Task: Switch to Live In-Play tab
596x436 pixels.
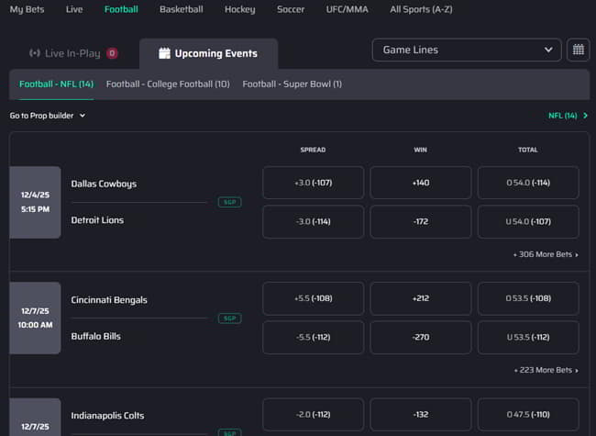Action: pyautogui.click(x=74, y=53)
